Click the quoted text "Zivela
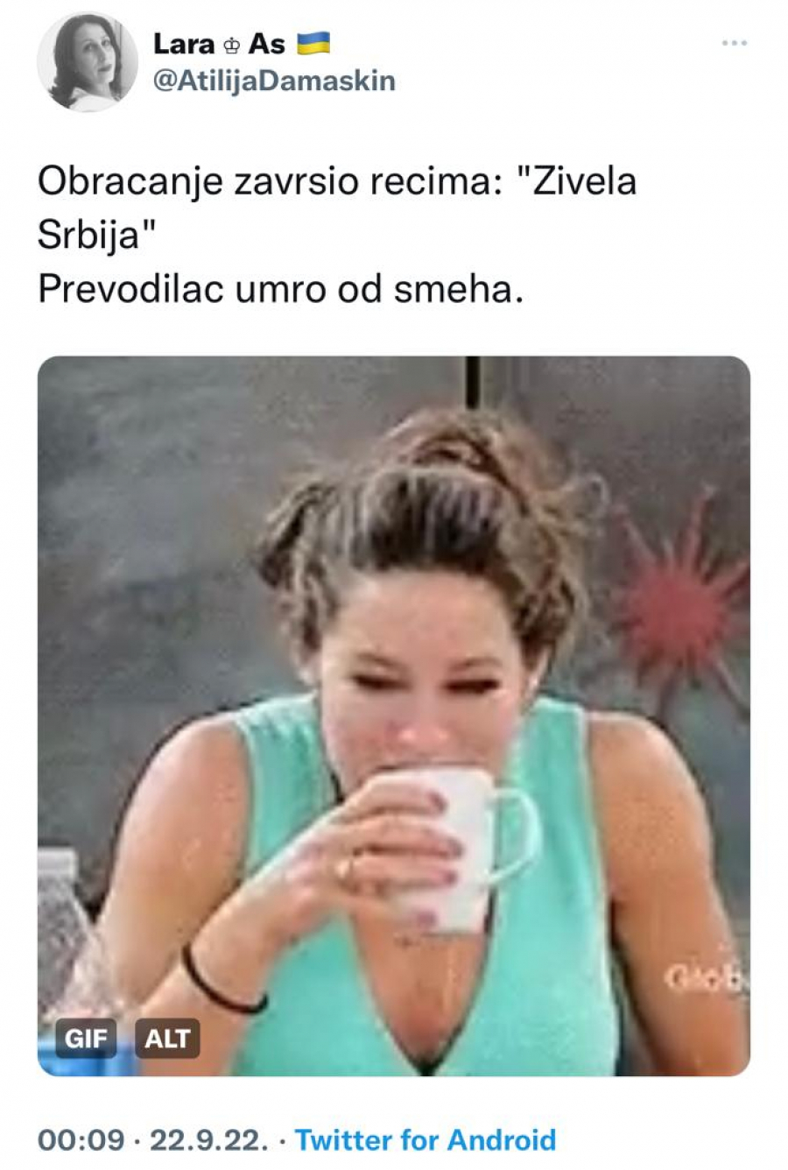This screenshot has height=1170, width=788. [577, 182]
